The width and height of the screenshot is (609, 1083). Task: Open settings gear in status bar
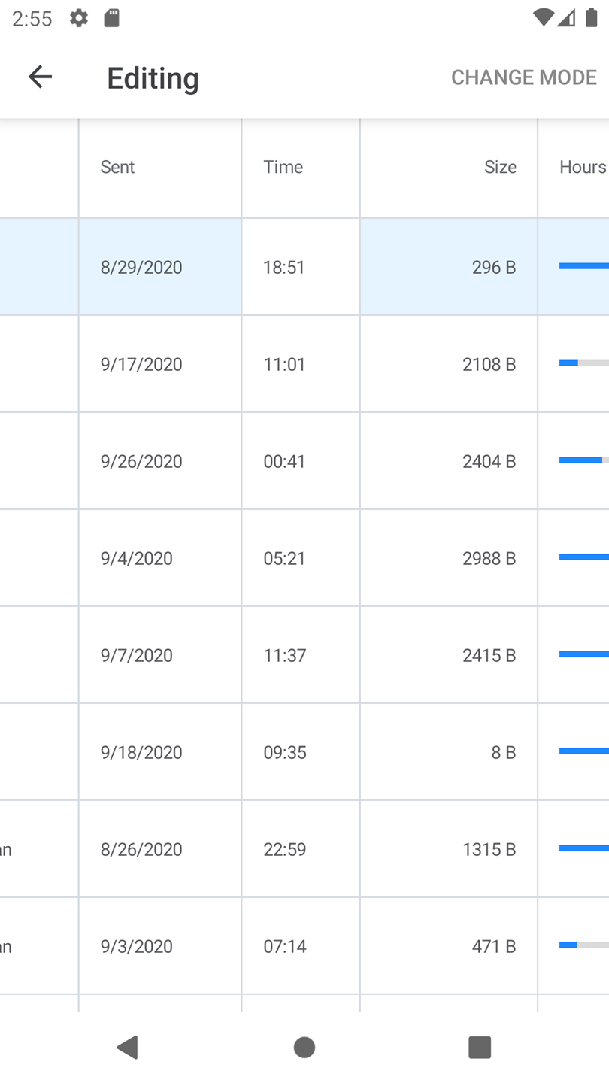point(79,18)
